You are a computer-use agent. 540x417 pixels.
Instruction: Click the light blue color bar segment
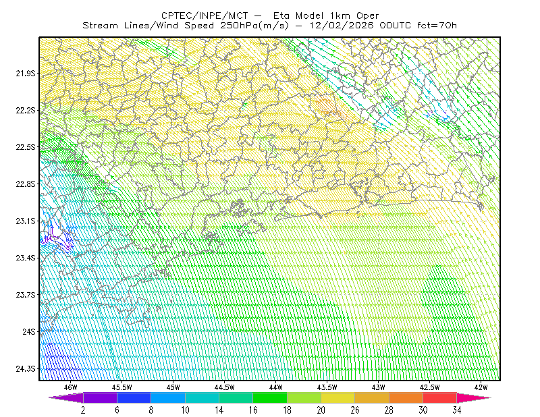point(168,397)
